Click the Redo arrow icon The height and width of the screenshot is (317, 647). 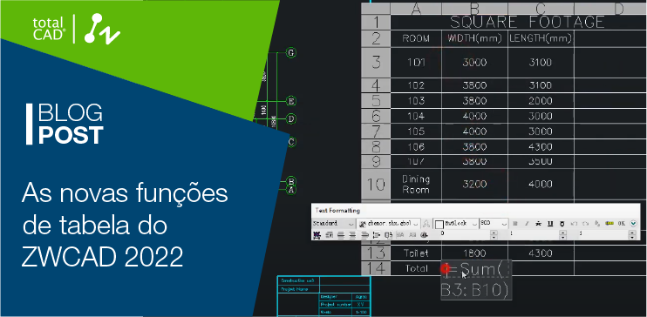pyautogui.click(x=585, y=224)
